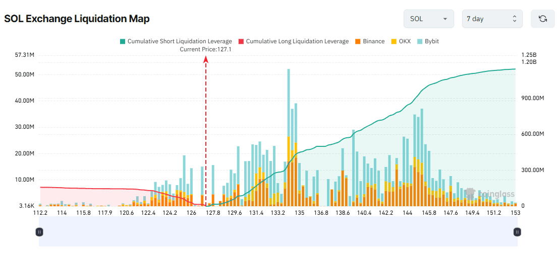Viewport: 557px width, 253px height.
Task: Click the red arrowhead atop current price line
Action: click(x=206, y=59)
